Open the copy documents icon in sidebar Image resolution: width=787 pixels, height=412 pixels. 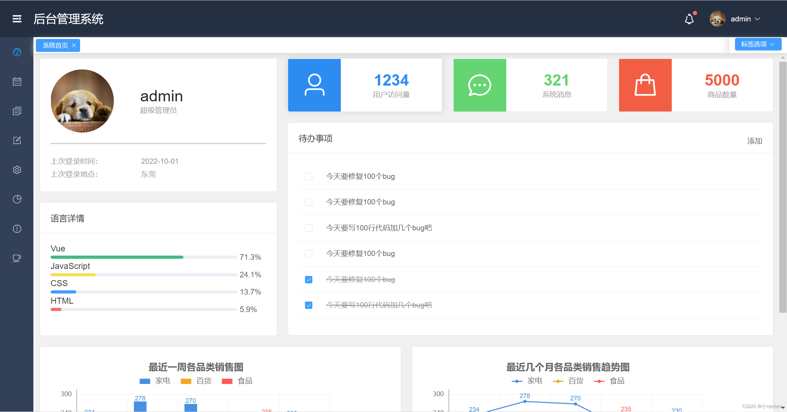click(17, 111)
